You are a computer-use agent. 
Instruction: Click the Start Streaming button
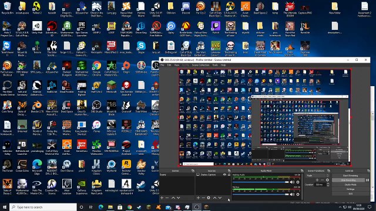[x=350, y=176]
